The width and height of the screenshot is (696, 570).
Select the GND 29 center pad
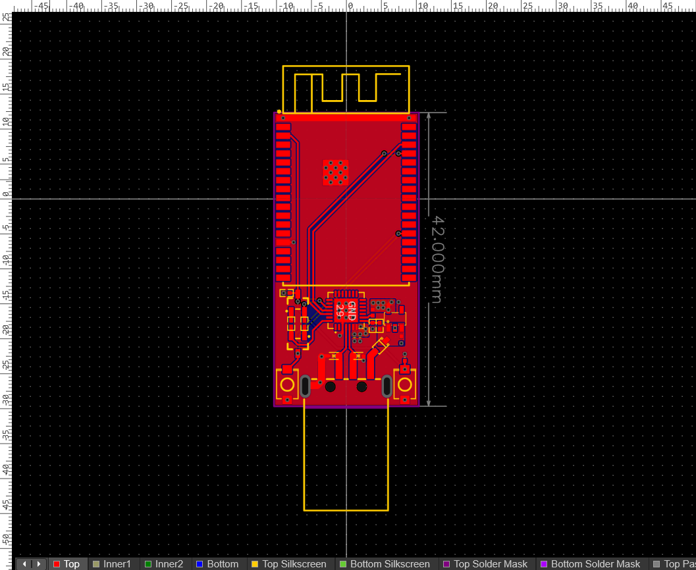click(346, 310)
